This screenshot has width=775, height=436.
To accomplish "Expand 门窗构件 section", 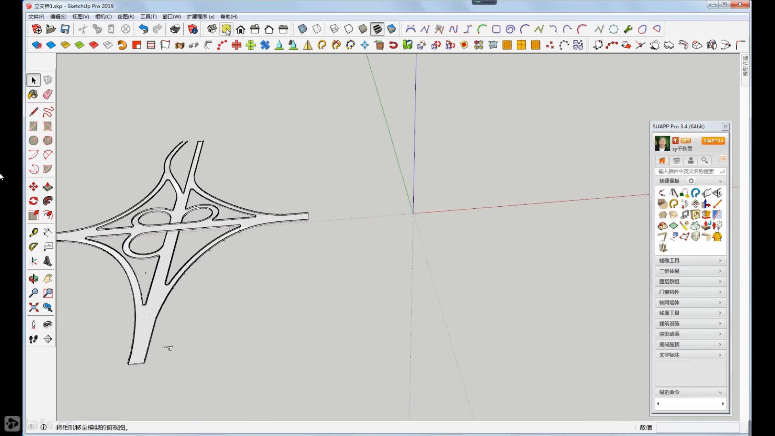I will (x=690, y=292).
